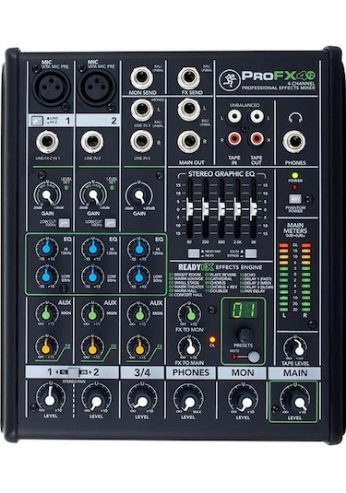Click the red TAPE OUT right RCA jack
The height and width of the screenshot is (493, 346).
coord(257,138)
